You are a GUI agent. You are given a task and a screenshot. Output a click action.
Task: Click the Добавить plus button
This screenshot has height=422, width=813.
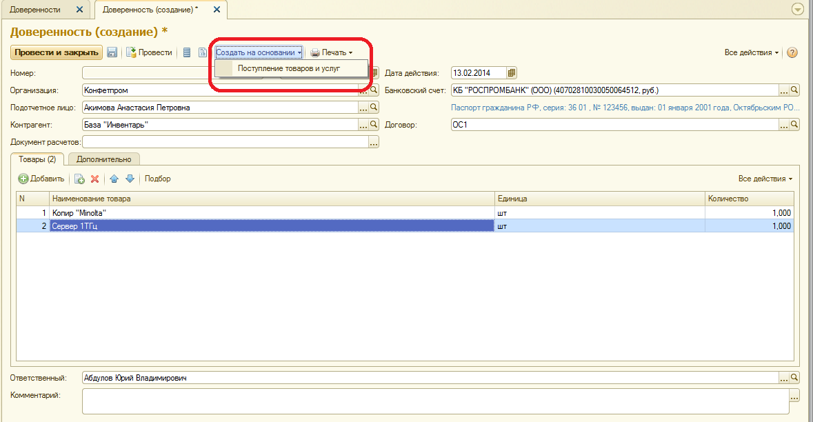(41, 179)
